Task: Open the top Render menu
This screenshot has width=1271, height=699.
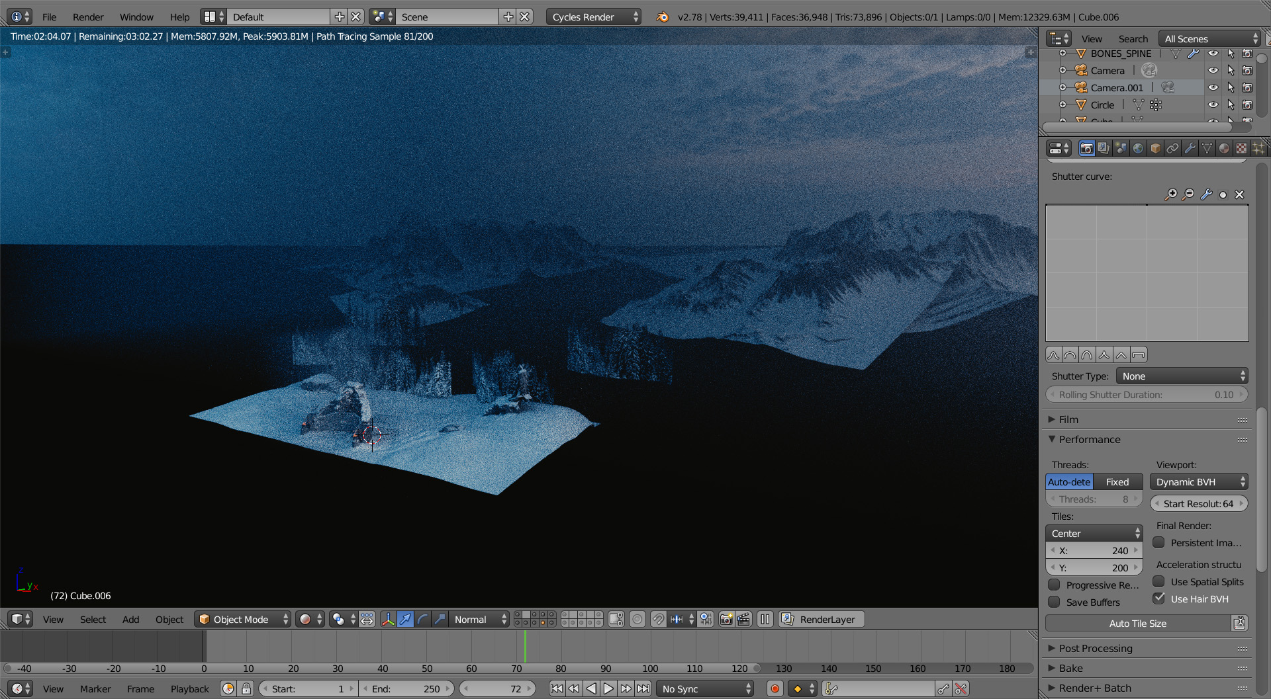Action: [88, 17]
